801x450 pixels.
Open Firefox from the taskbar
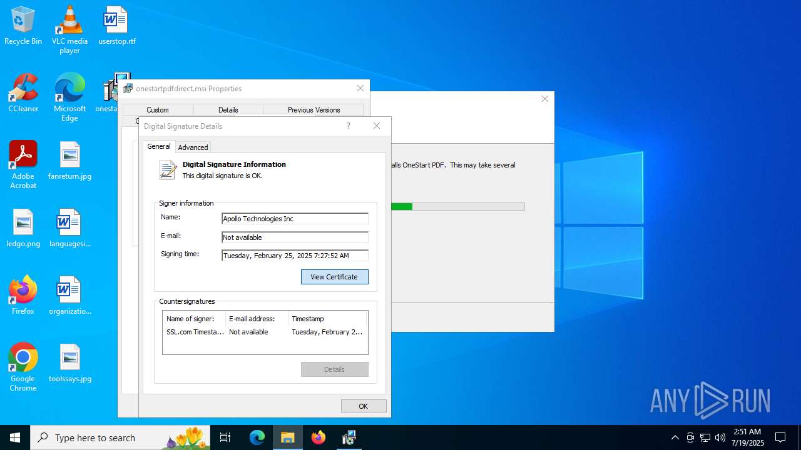[319, 437]
